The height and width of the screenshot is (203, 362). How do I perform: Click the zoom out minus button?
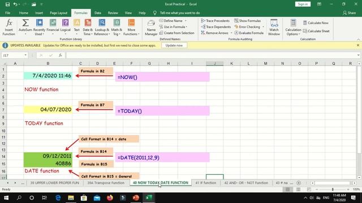click(x=317, y=189)
